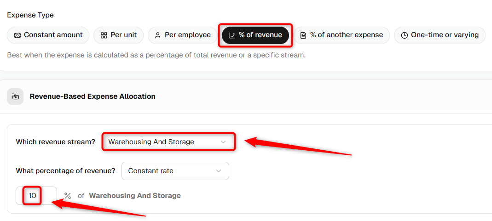Focus the percentage input containing 10
Screen dimensions: 492x221
[x=36, y=196]
